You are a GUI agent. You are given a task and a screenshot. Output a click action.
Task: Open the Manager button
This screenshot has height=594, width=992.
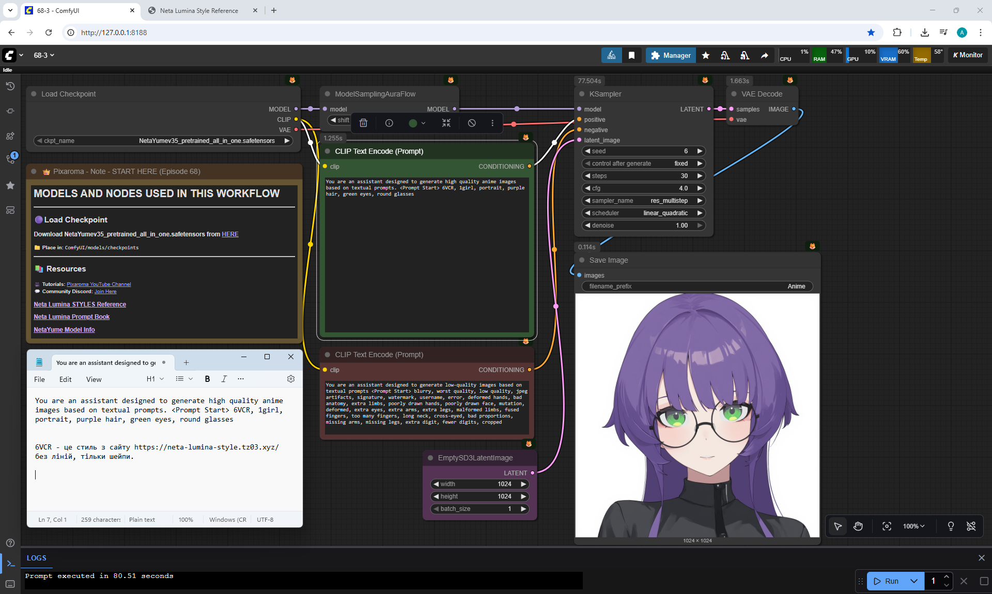point(671,55)
